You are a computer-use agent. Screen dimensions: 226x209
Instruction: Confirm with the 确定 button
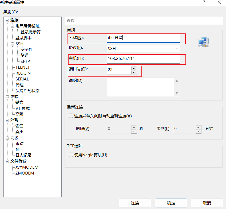pos(171,203)
